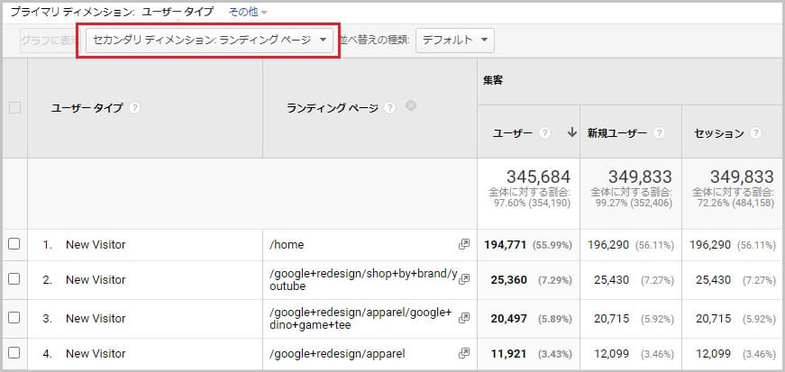785x372 pixels.
Task: Click the new users value 12,099
Action: (x=611, y=354)
